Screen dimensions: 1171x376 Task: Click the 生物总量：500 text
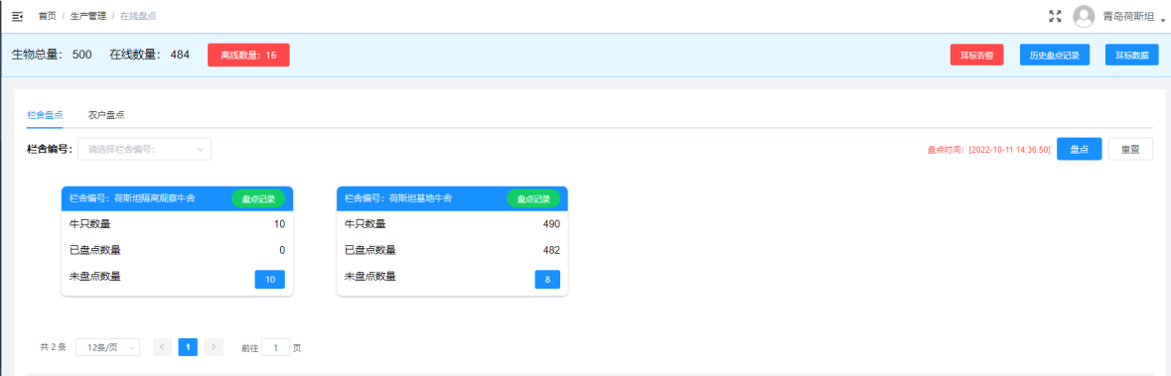pyautogui.click(x=52, y=55)
